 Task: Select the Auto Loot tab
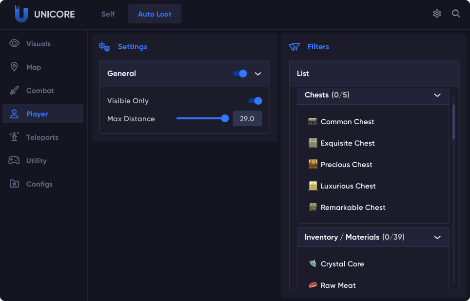point(155,14)
